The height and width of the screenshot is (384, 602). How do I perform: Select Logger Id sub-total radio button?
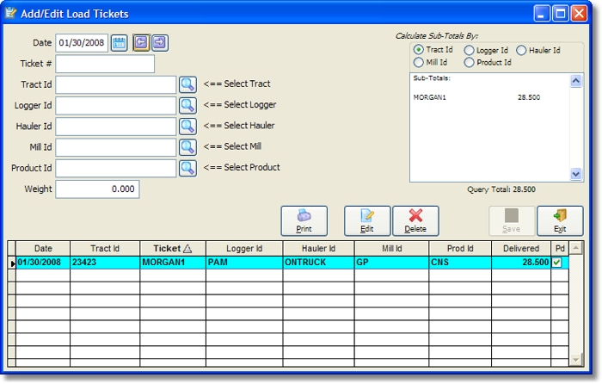(469, 50)
